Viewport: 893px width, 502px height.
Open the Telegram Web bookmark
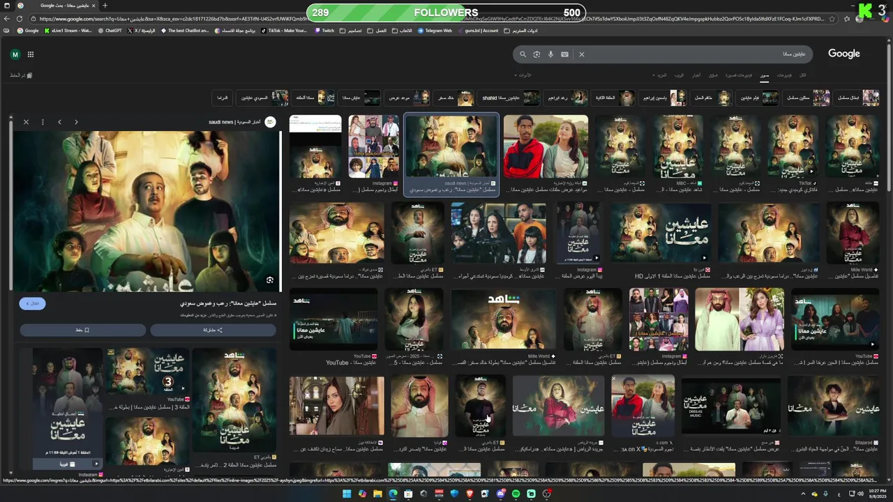coord(435,31)
